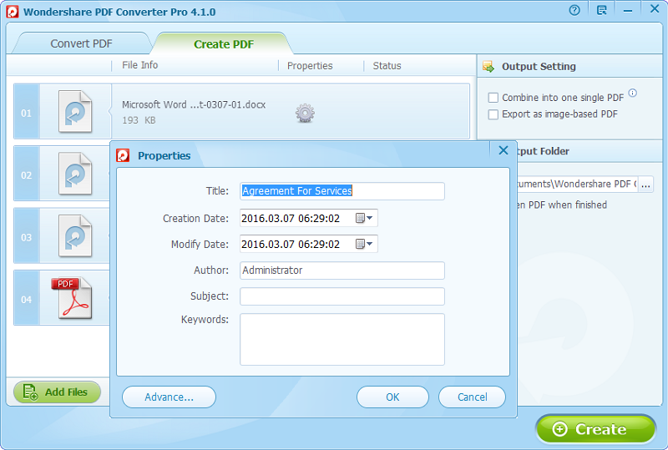Image resolution: width=668 pixels, height=450 pixels.
Task: Open Creation Date calendar picker
Action: coord(364,218)
